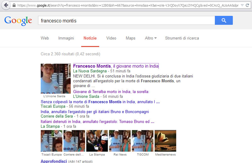Click the Tiscali Europa caption label
The image size is (252, 163).
pyautogui.click(x=51, y=155)
